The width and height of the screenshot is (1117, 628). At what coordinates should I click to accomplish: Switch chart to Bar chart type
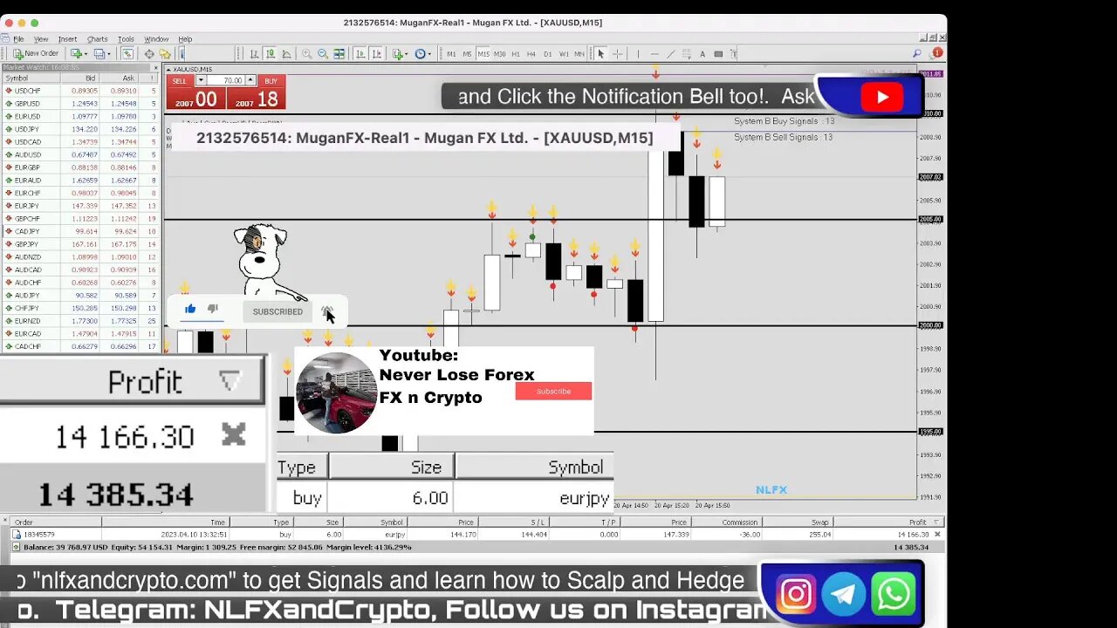254,53
